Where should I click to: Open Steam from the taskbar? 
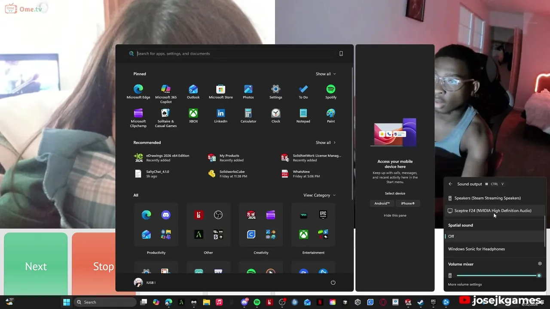click(x=421, y=302)
